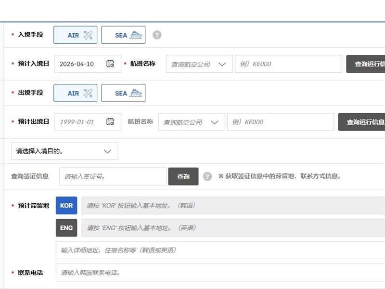Choose SEA as 出境手段

123,93
